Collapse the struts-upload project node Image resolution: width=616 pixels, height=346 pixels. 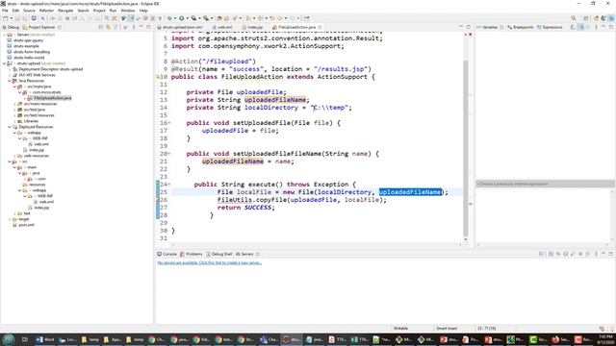point(4,63)
